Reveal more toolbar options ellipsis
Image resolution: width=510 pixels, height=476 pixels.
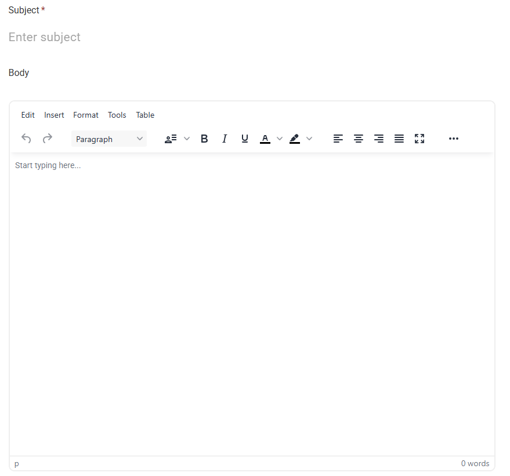[454, 139]
